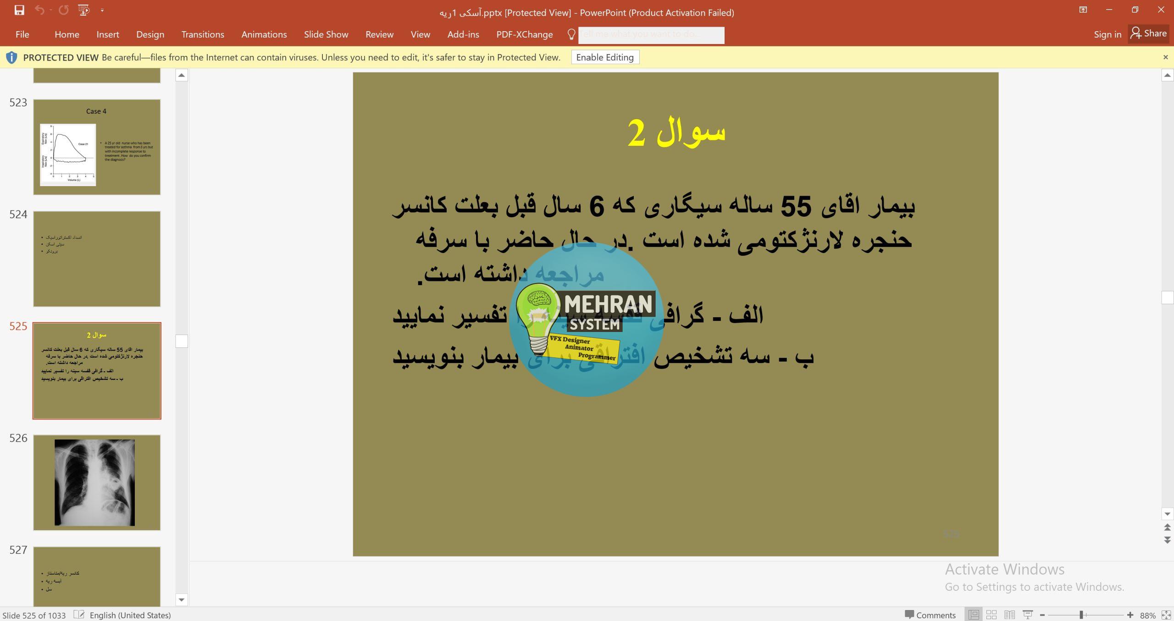Switch to Slide Sorter view icon
Image resolution: width=1174 pixels, height=621 pixels.
[991, 615]
